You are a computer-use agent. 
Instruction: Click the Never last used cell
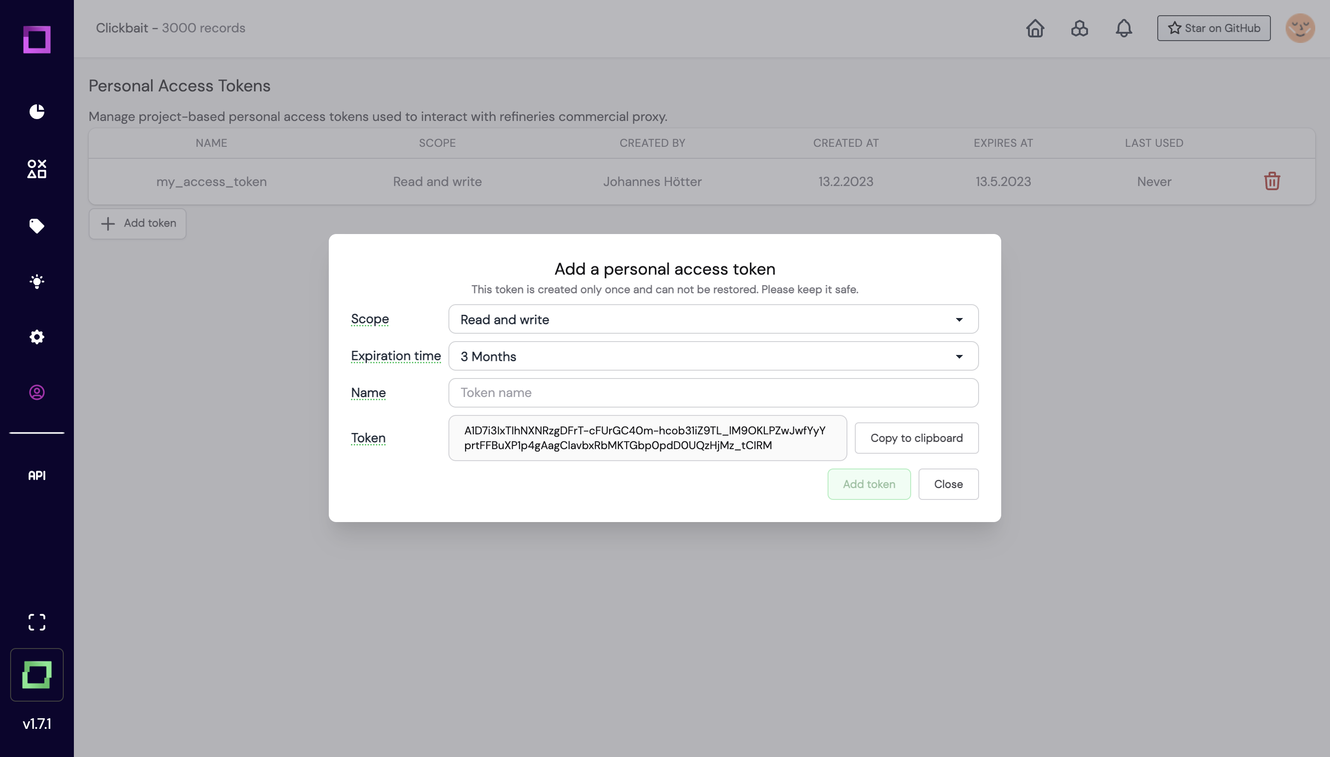(1154, 181)
